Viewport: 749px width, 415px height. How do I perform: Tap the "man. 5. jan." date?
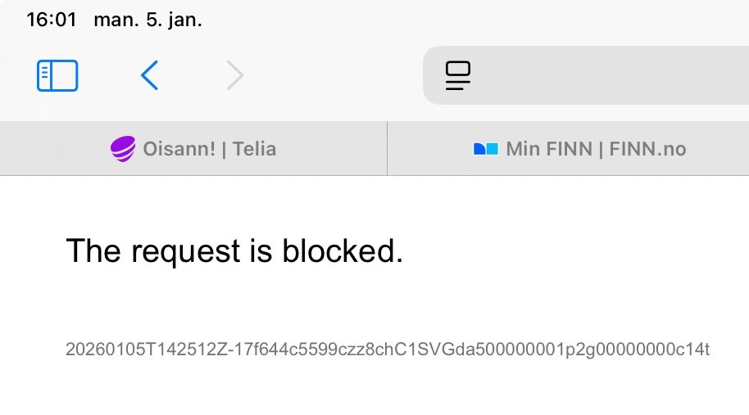148,20
